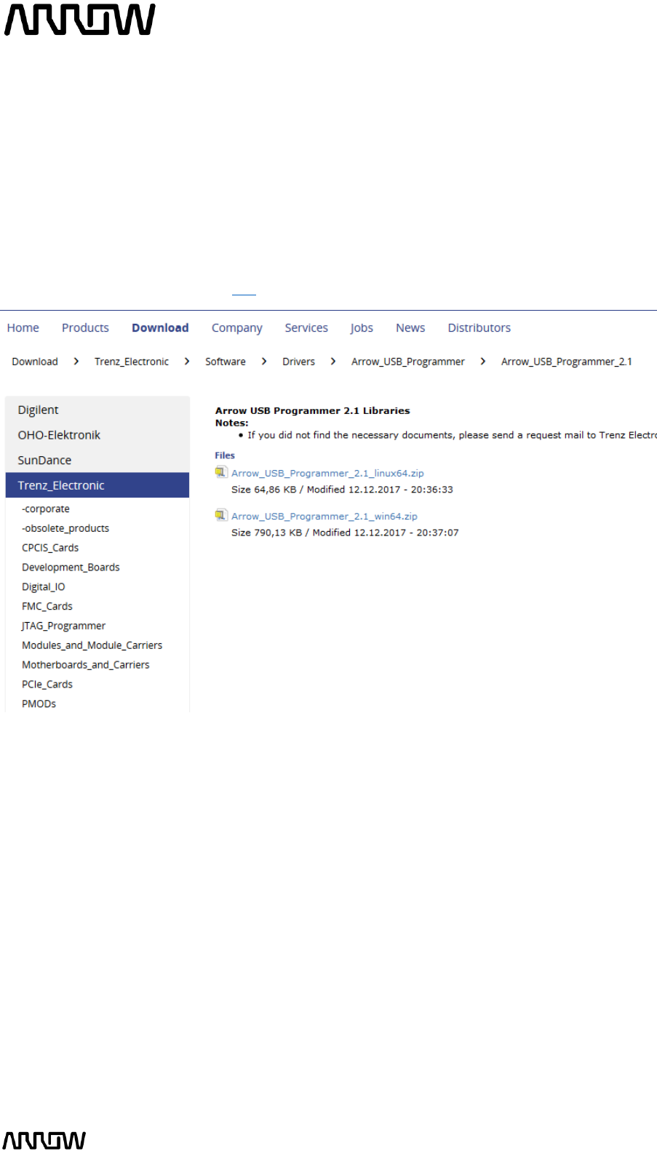This screenshot has height=1151, width=657.
Task: Open Development_Boards in sidebar
Action: tap(71, 567)
